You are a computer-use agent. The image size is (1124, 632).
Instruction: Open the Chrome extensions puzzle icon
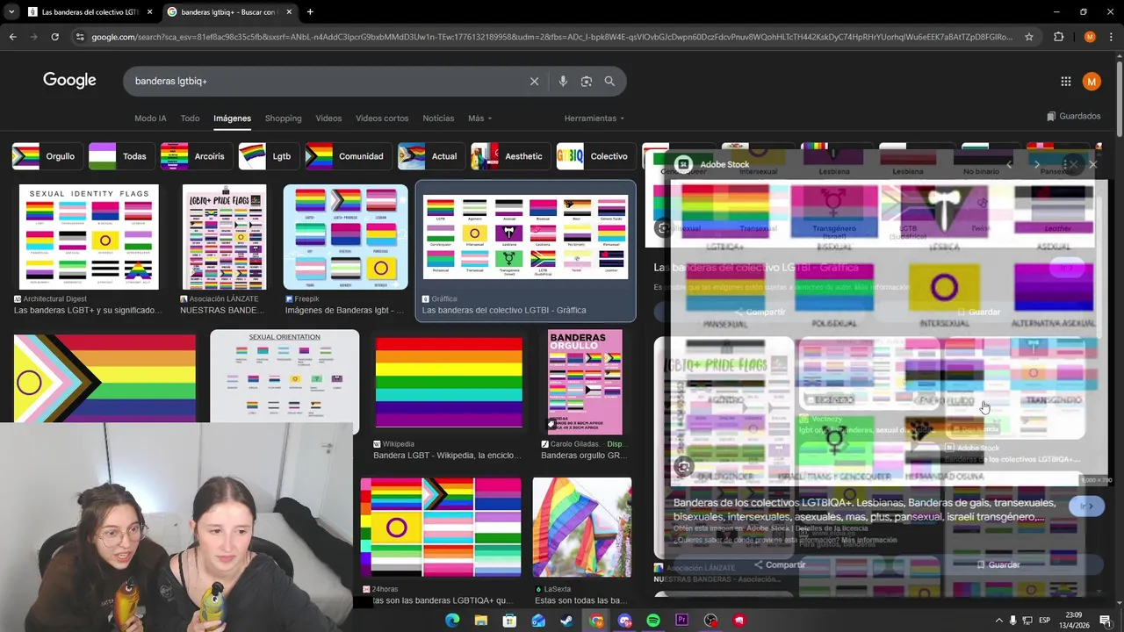[x=1058, y=37]
